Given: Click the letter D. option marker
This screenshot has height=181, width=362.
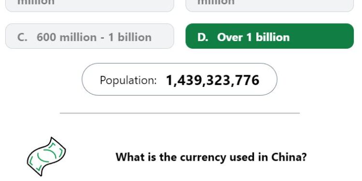Looking at the screenshot, I should [x=202, y=37].
